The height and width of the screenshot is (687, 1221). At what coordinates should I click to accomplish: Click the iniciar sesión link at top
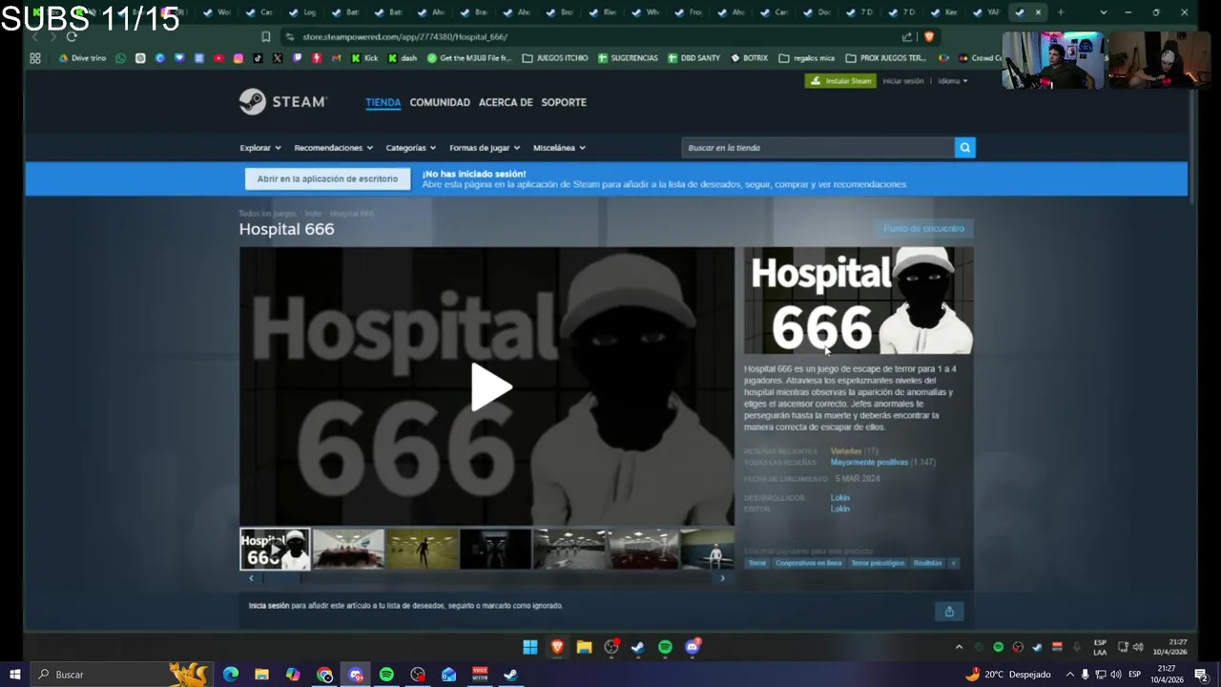click(902, 81)
